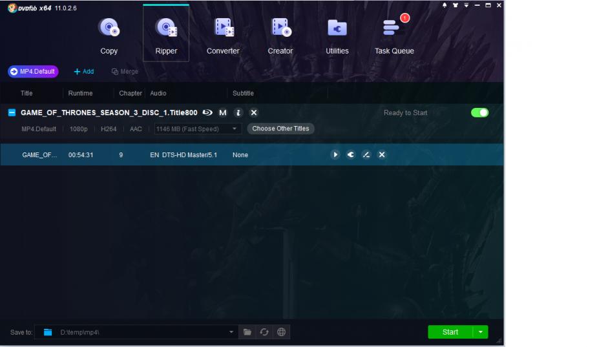Screen dimensions: 597x347
Task: Click the Merge button
Action: pyautogui.click(x=125, y=71)
